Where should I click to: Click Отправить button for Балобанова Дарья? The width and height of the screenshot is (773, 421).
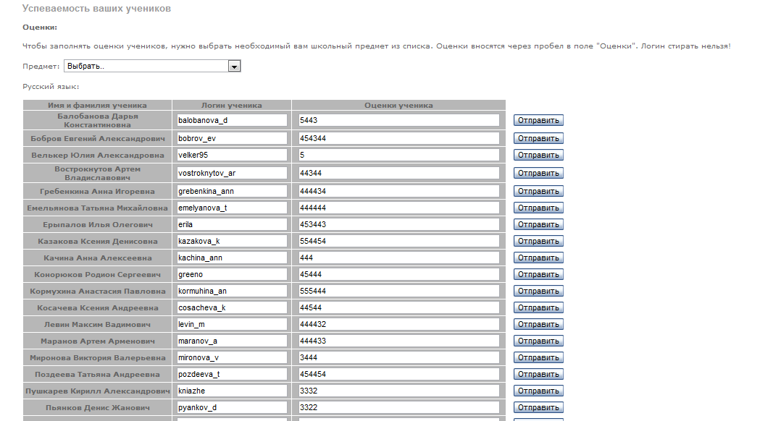pos(538,120)
